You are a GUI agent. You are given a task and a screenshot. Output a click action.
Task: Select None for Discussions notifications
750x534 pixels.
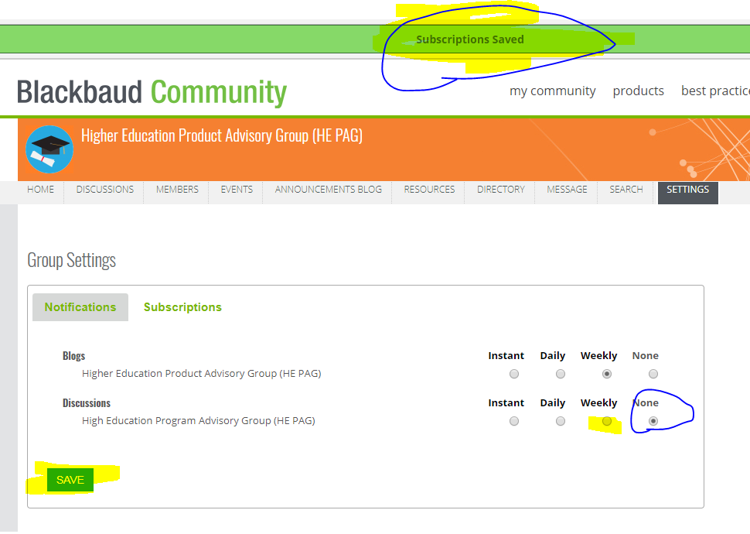[x=653, y=421]
